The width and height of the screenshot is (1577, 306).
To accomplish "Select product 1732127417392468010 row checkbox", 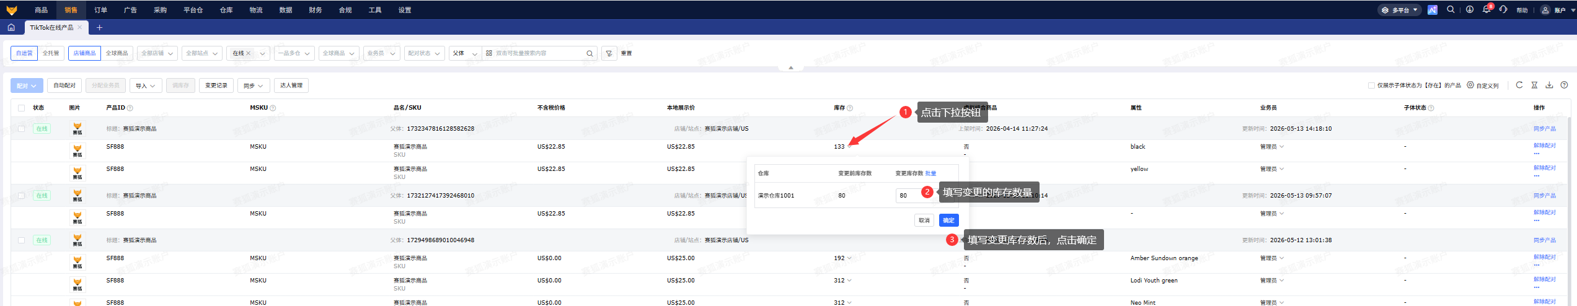I will (x=21, y=196).
